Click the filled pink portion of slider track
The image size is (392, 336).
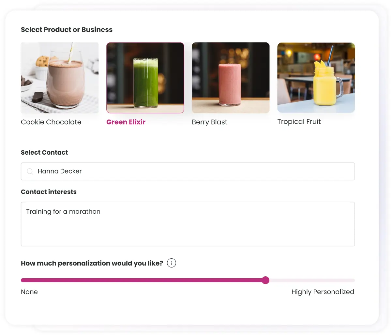[x=143, y=280]
